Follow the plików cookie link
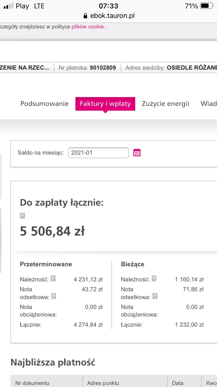The height and width of the screenshot is (387, 217). (x=88, y=27)
